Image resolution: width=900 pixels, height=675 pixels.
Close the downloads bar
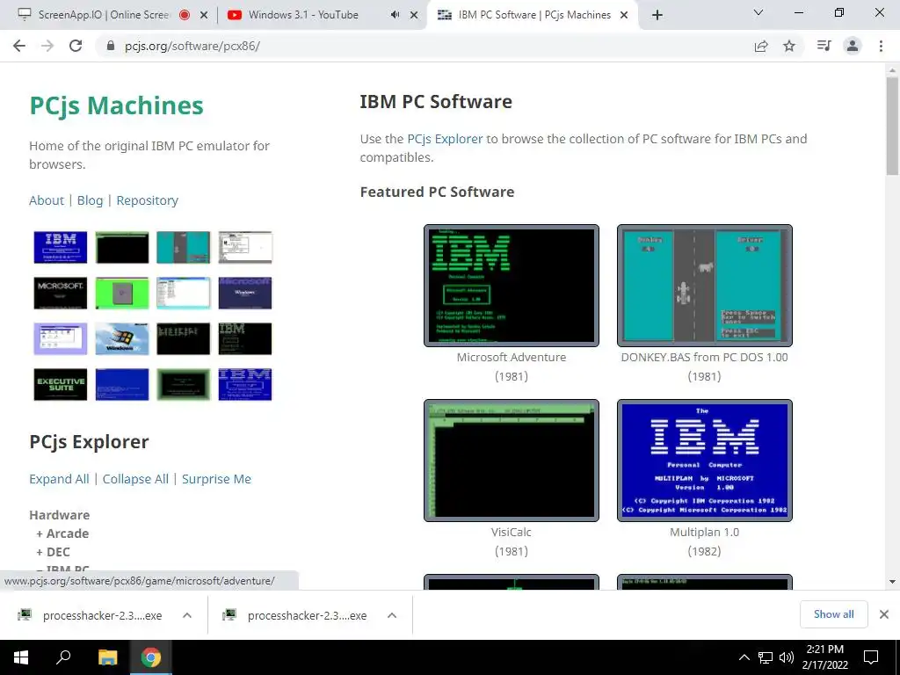[884, 614]
